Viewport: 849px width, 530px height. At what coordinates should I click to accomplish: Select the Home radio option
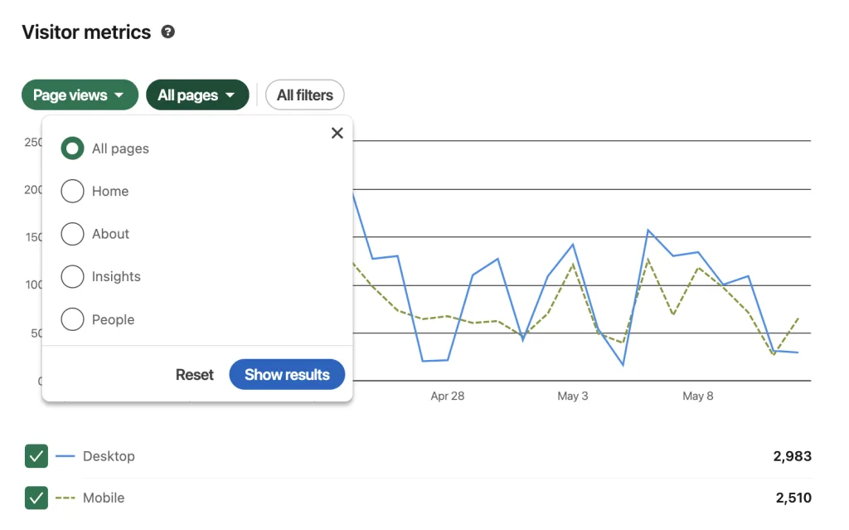pos(73,192)
